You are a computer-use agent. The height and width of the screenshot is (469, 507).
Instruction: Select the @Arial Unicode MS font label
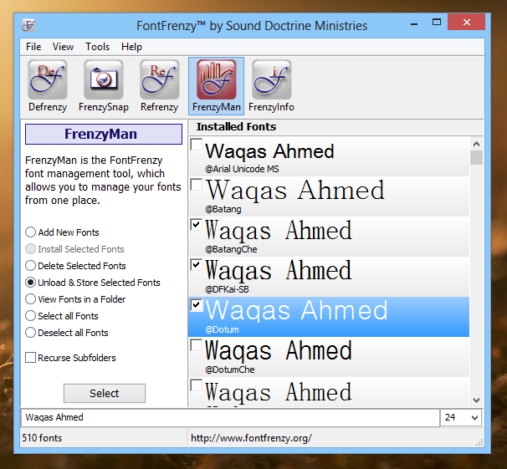pos(242,169)
